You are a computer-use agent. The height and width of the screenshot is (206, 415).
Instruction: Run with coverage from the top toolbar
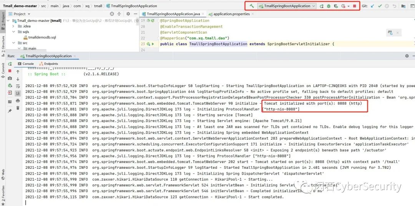click(336, 6)
